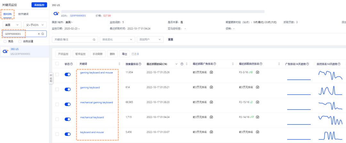
Task: Open the 添加用户 dropdown
Action: point(150,39)
